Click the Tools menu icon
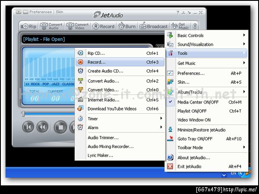The image size is (259, 194). [170, 53]
